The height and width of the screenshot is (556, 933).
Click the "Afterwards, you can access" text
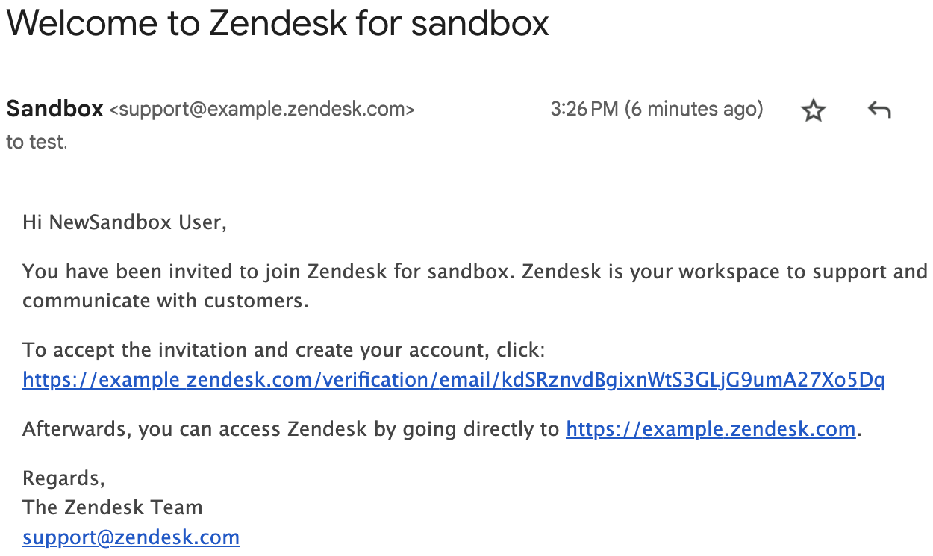pos(291,429)
